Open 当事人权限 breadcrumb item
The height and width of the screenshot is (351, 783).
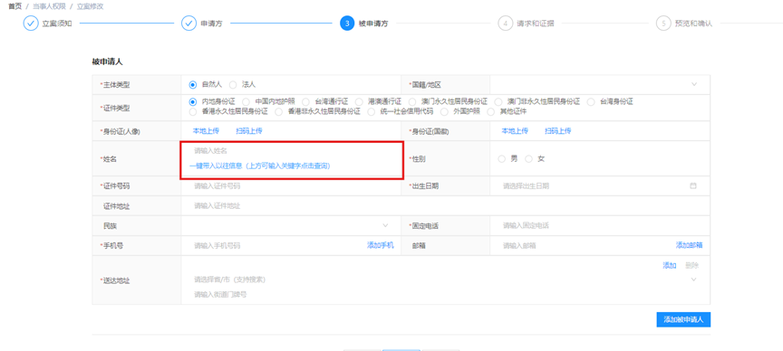coord(50,6)
